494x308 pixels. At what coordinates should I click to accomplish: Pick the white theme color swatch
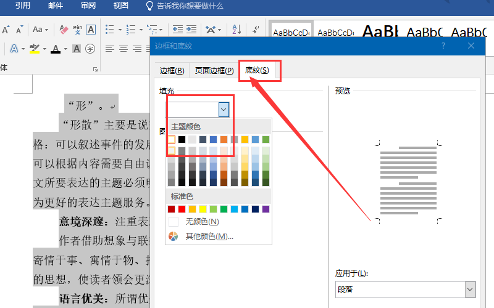pyautogui.click(x=172, y=140)
